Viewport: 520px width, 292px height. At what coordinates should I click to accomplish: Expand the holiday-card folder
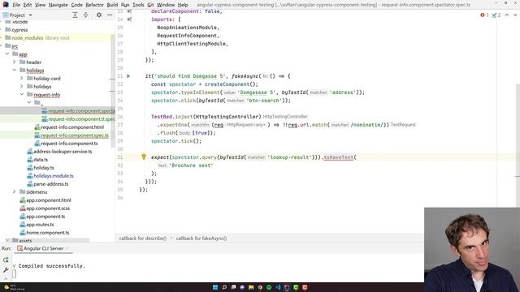pyautogui.click(x=22, y=79)
